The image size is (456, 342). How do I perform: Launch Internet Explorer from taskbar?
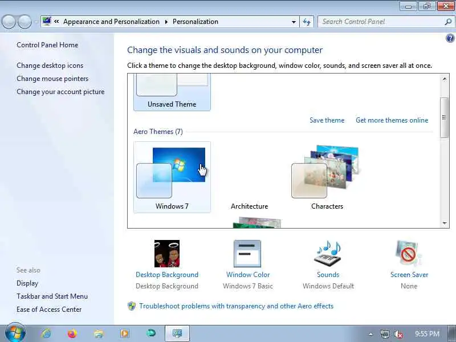[46, 333]
